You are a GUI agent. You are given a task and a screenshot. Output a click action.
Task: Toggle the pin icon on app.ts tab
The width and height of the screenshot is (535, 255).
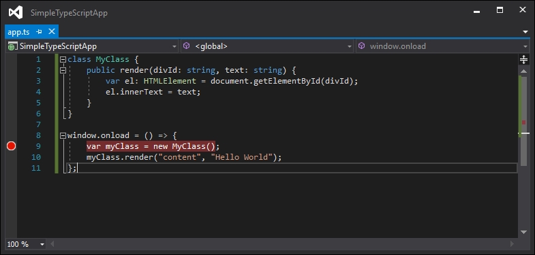[39, 32]
